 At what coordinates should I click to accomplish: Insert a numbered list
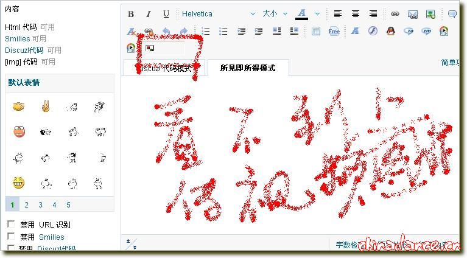pos(206,31)
